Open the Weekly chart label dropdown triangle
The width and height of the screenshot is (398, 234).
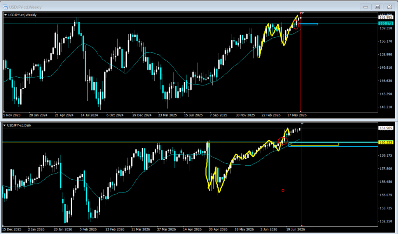pyautogui.click(x=5, y=15)
